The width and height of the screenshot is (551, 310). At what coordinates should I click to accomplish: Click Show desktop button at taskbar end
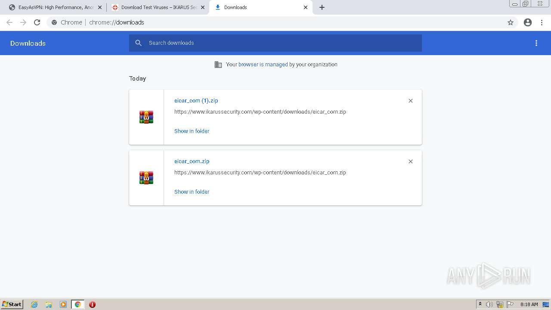(546, 304)
